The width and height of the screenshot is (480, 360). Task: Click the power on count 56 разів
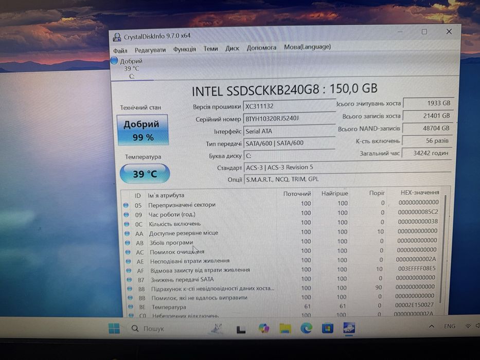(426, 141)
